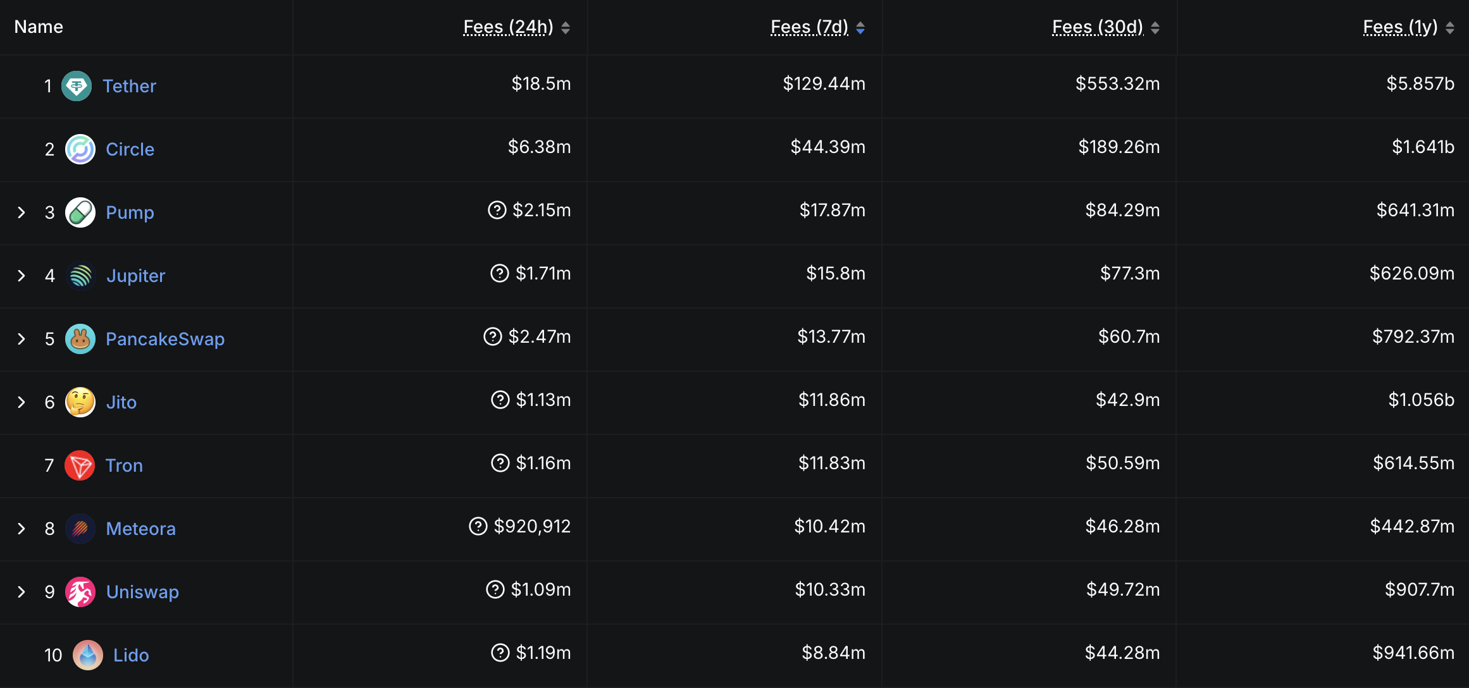The image size is (1469, 688).
Task: Expand the Pump row chevron
Action: coord(22,212)
